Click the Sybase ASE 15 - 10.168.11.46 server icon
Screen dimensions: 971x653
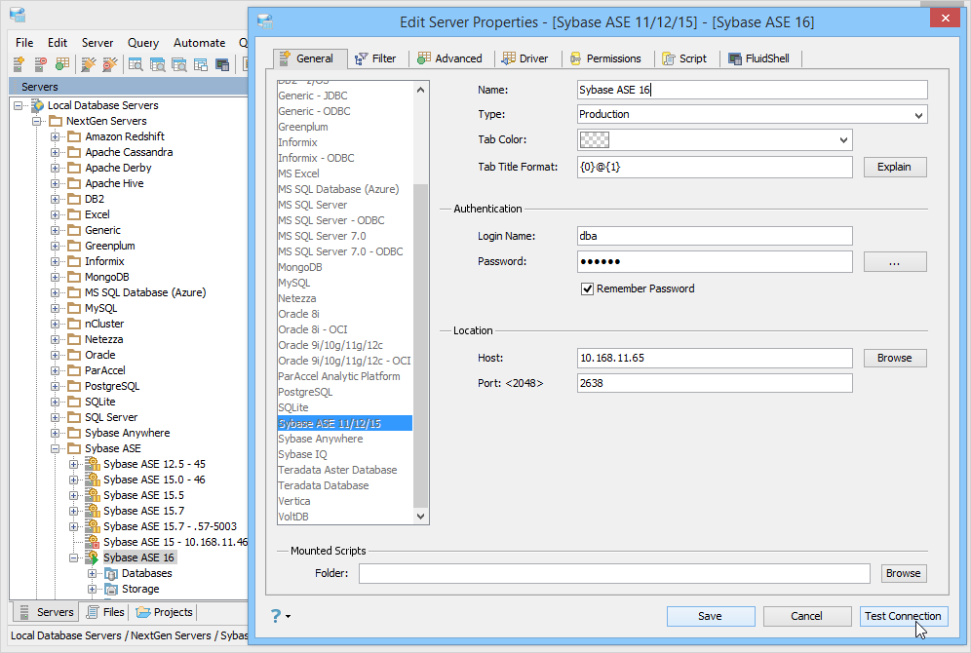pyautogui.click(x=93, y=542)
